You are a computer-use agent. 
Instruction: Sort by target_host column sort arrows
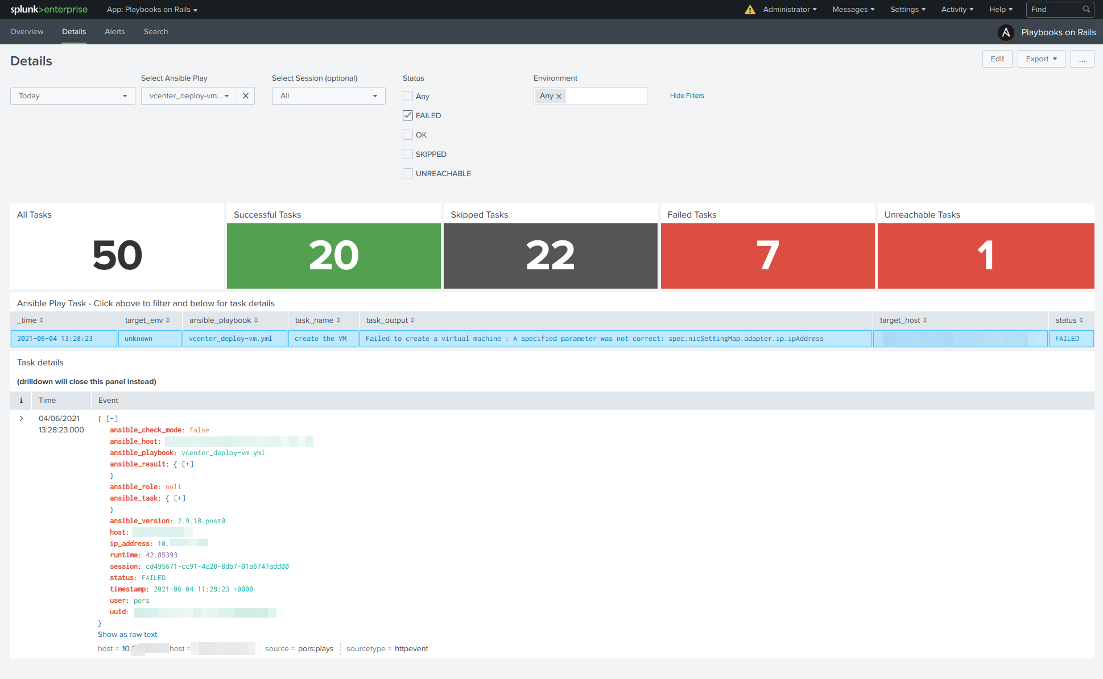[925, 320]
